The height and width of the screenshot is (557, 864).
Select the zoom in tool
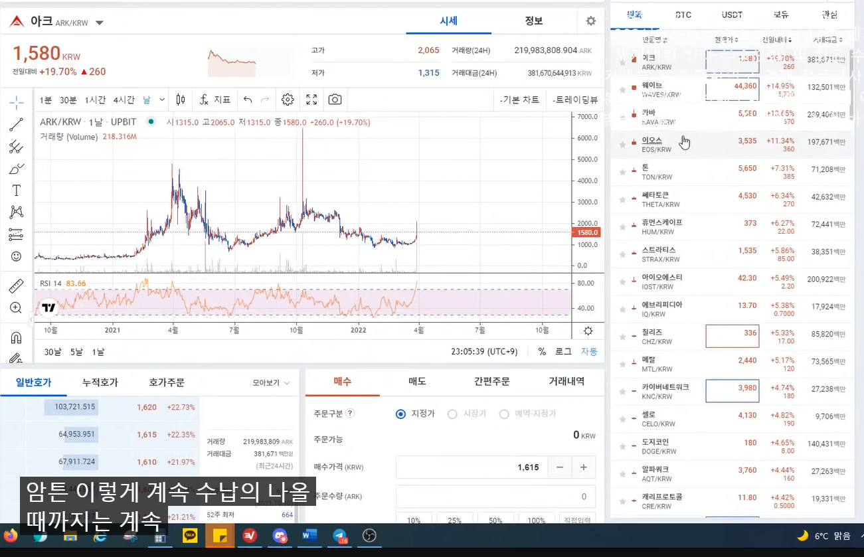coord(17,308)
